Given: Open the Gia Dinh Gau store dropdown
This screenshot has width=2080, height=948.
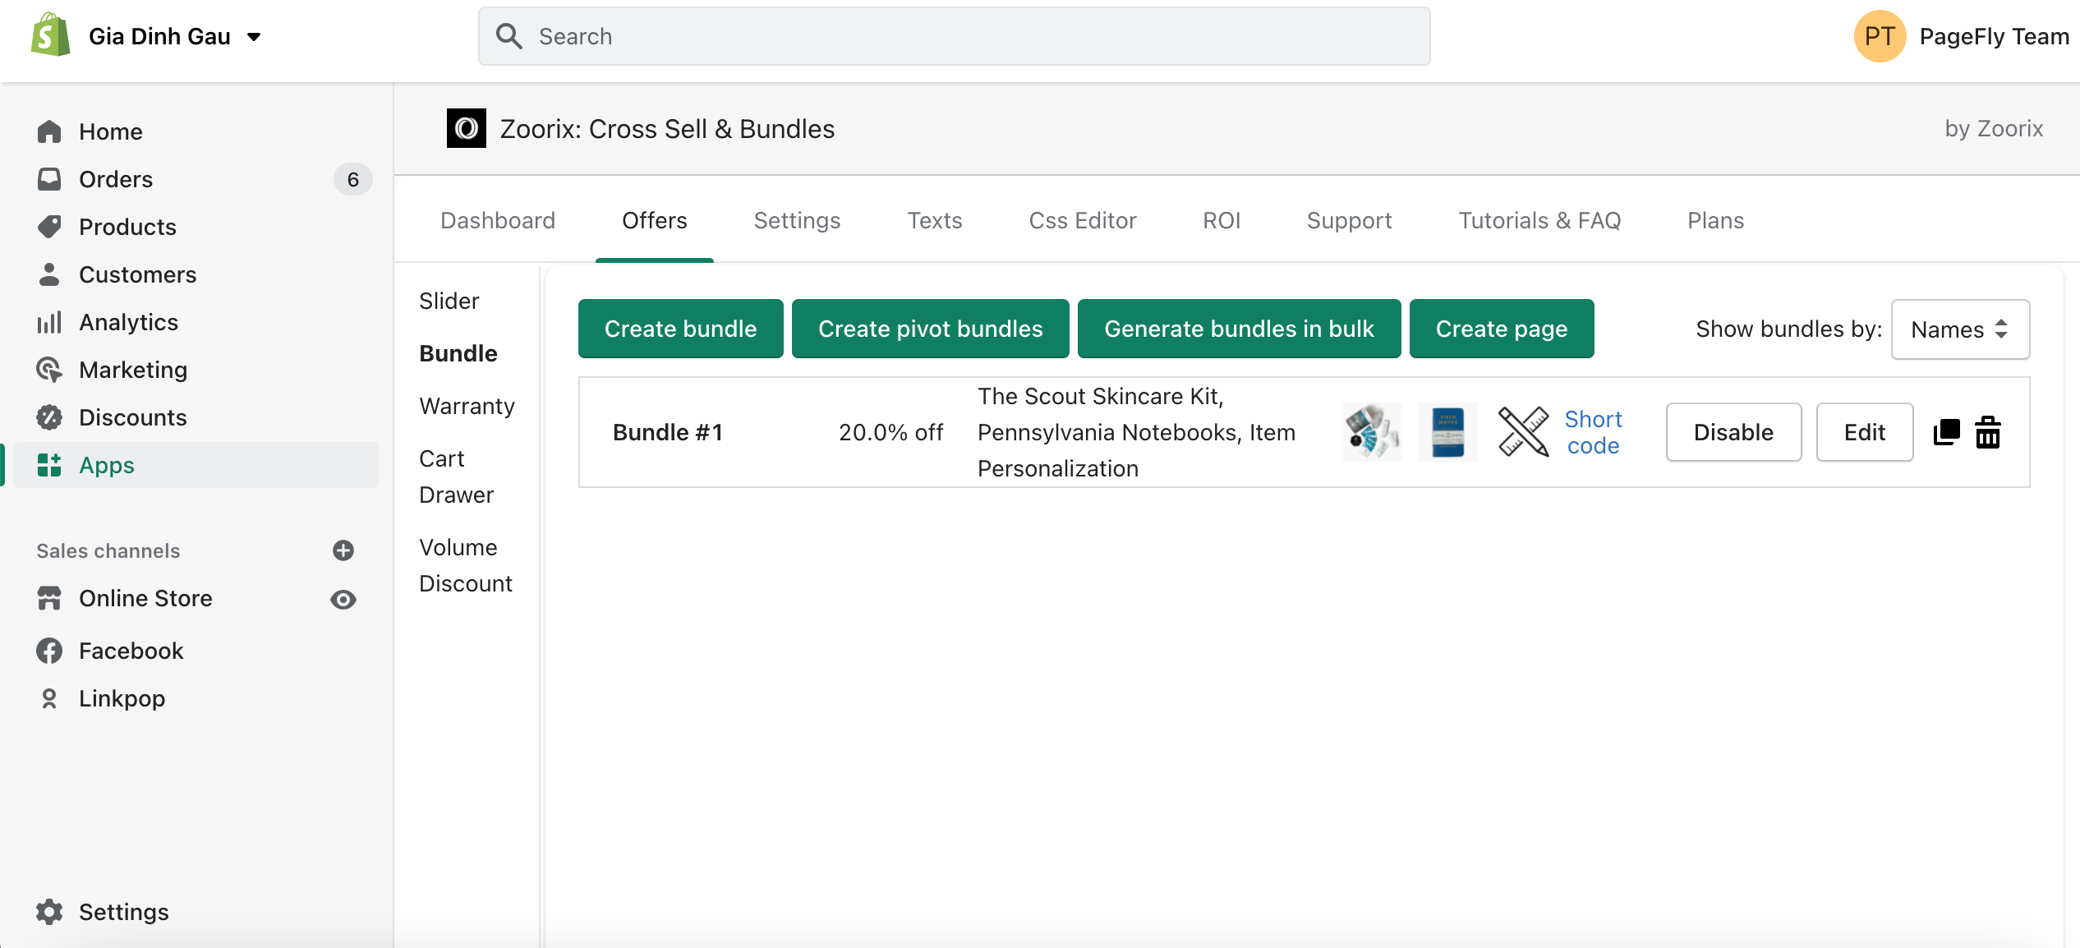Looking at the screenshot, I should pyautogui.click(x=175, y=36).
